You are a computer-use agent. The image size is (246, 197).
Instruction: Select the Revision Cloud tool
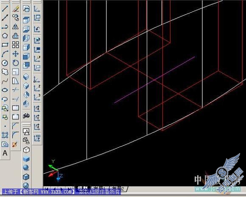tap(5, 72)
